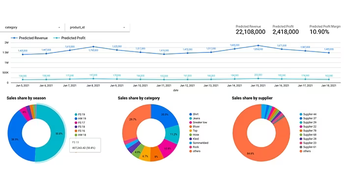Select Supplier 78 in supplier legend
This screenshot has width=344, height=196.
click(x=308, y=131)
